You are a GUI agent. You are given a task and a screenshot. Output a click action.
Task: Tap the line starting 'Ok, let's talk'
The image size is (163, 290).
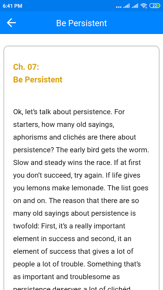tap(69, 112)
